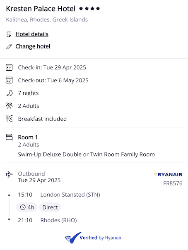Select the Direct flight badge
Viewport: 188px width, 250px height.
pos(50,207)
